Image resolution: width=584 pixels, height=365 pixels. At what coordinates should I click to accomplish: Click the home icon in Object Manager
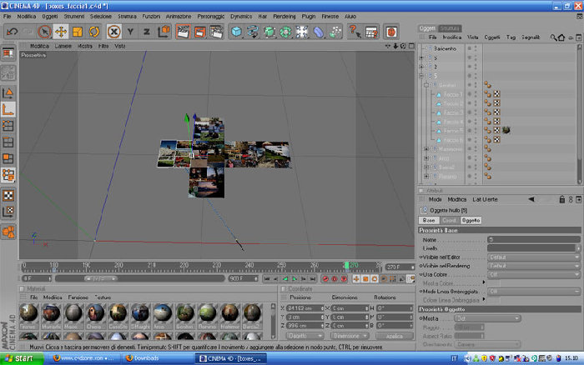pyautogui.click(x=561, y=37)
